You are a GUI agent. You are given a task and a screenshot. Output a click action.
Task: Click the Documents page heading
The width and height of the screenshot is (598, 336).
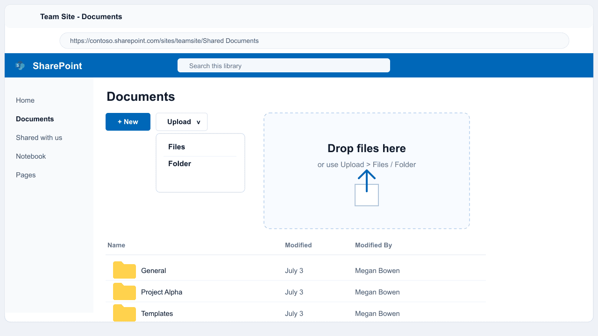click(141, 97)
